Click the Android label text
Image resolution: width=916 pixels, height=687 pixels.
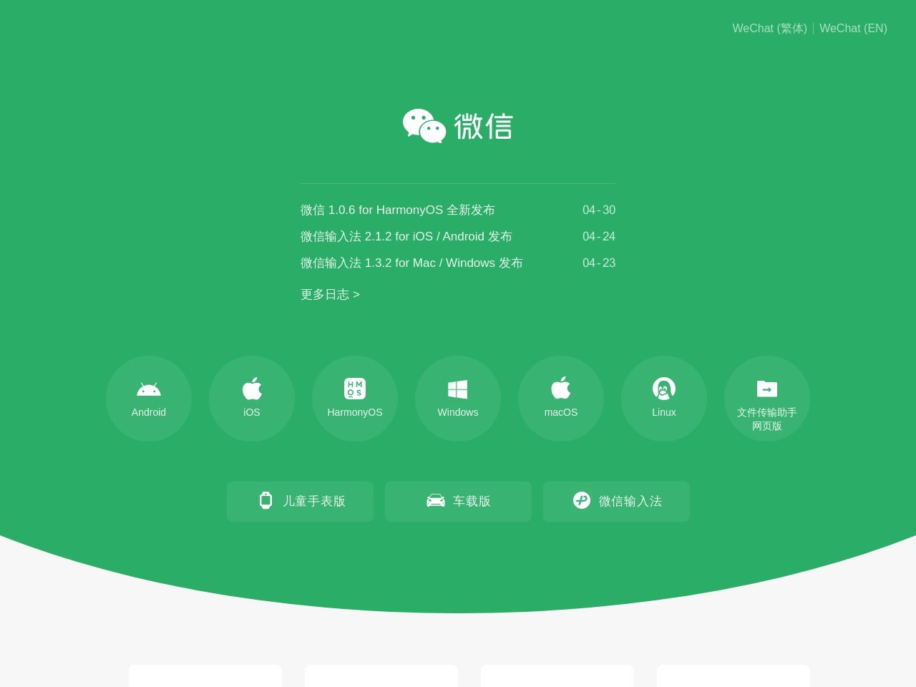tap(149, 412)
